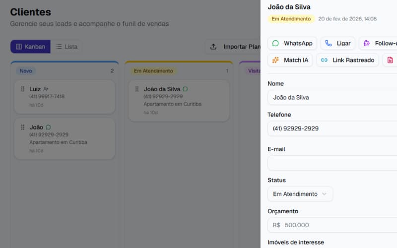Screen dimensions: 397x248
Task: Click the Novo column label
Action: point(26,71)
